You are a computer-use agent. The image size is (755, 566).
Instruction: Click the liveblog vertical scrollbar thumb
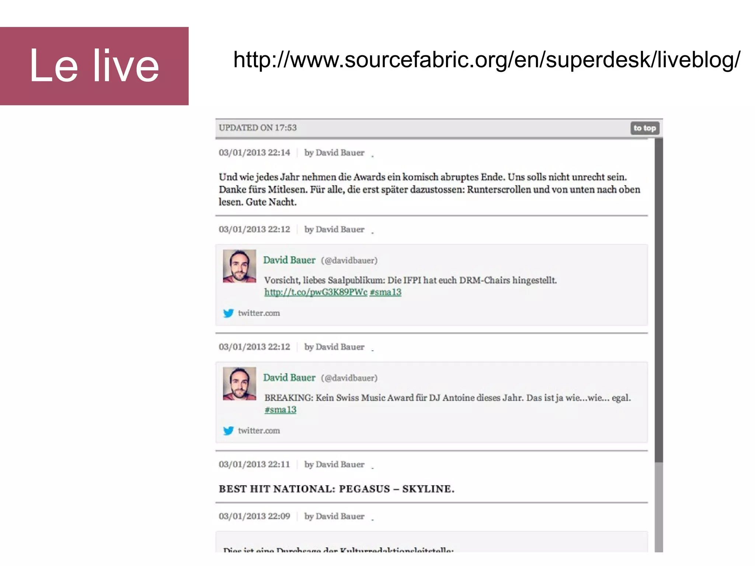point(659,301)
